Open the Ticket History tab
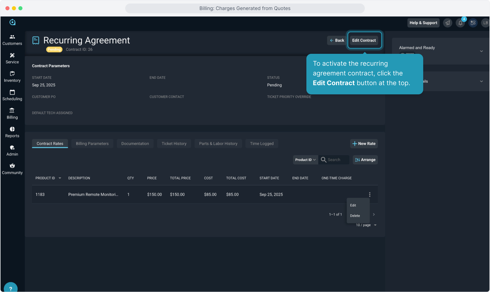The image size is (490, 292). (x=174, y=144)
